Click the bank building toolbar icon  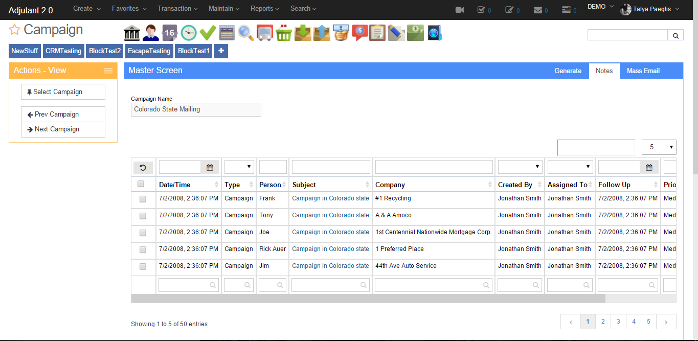coord(132,33)
